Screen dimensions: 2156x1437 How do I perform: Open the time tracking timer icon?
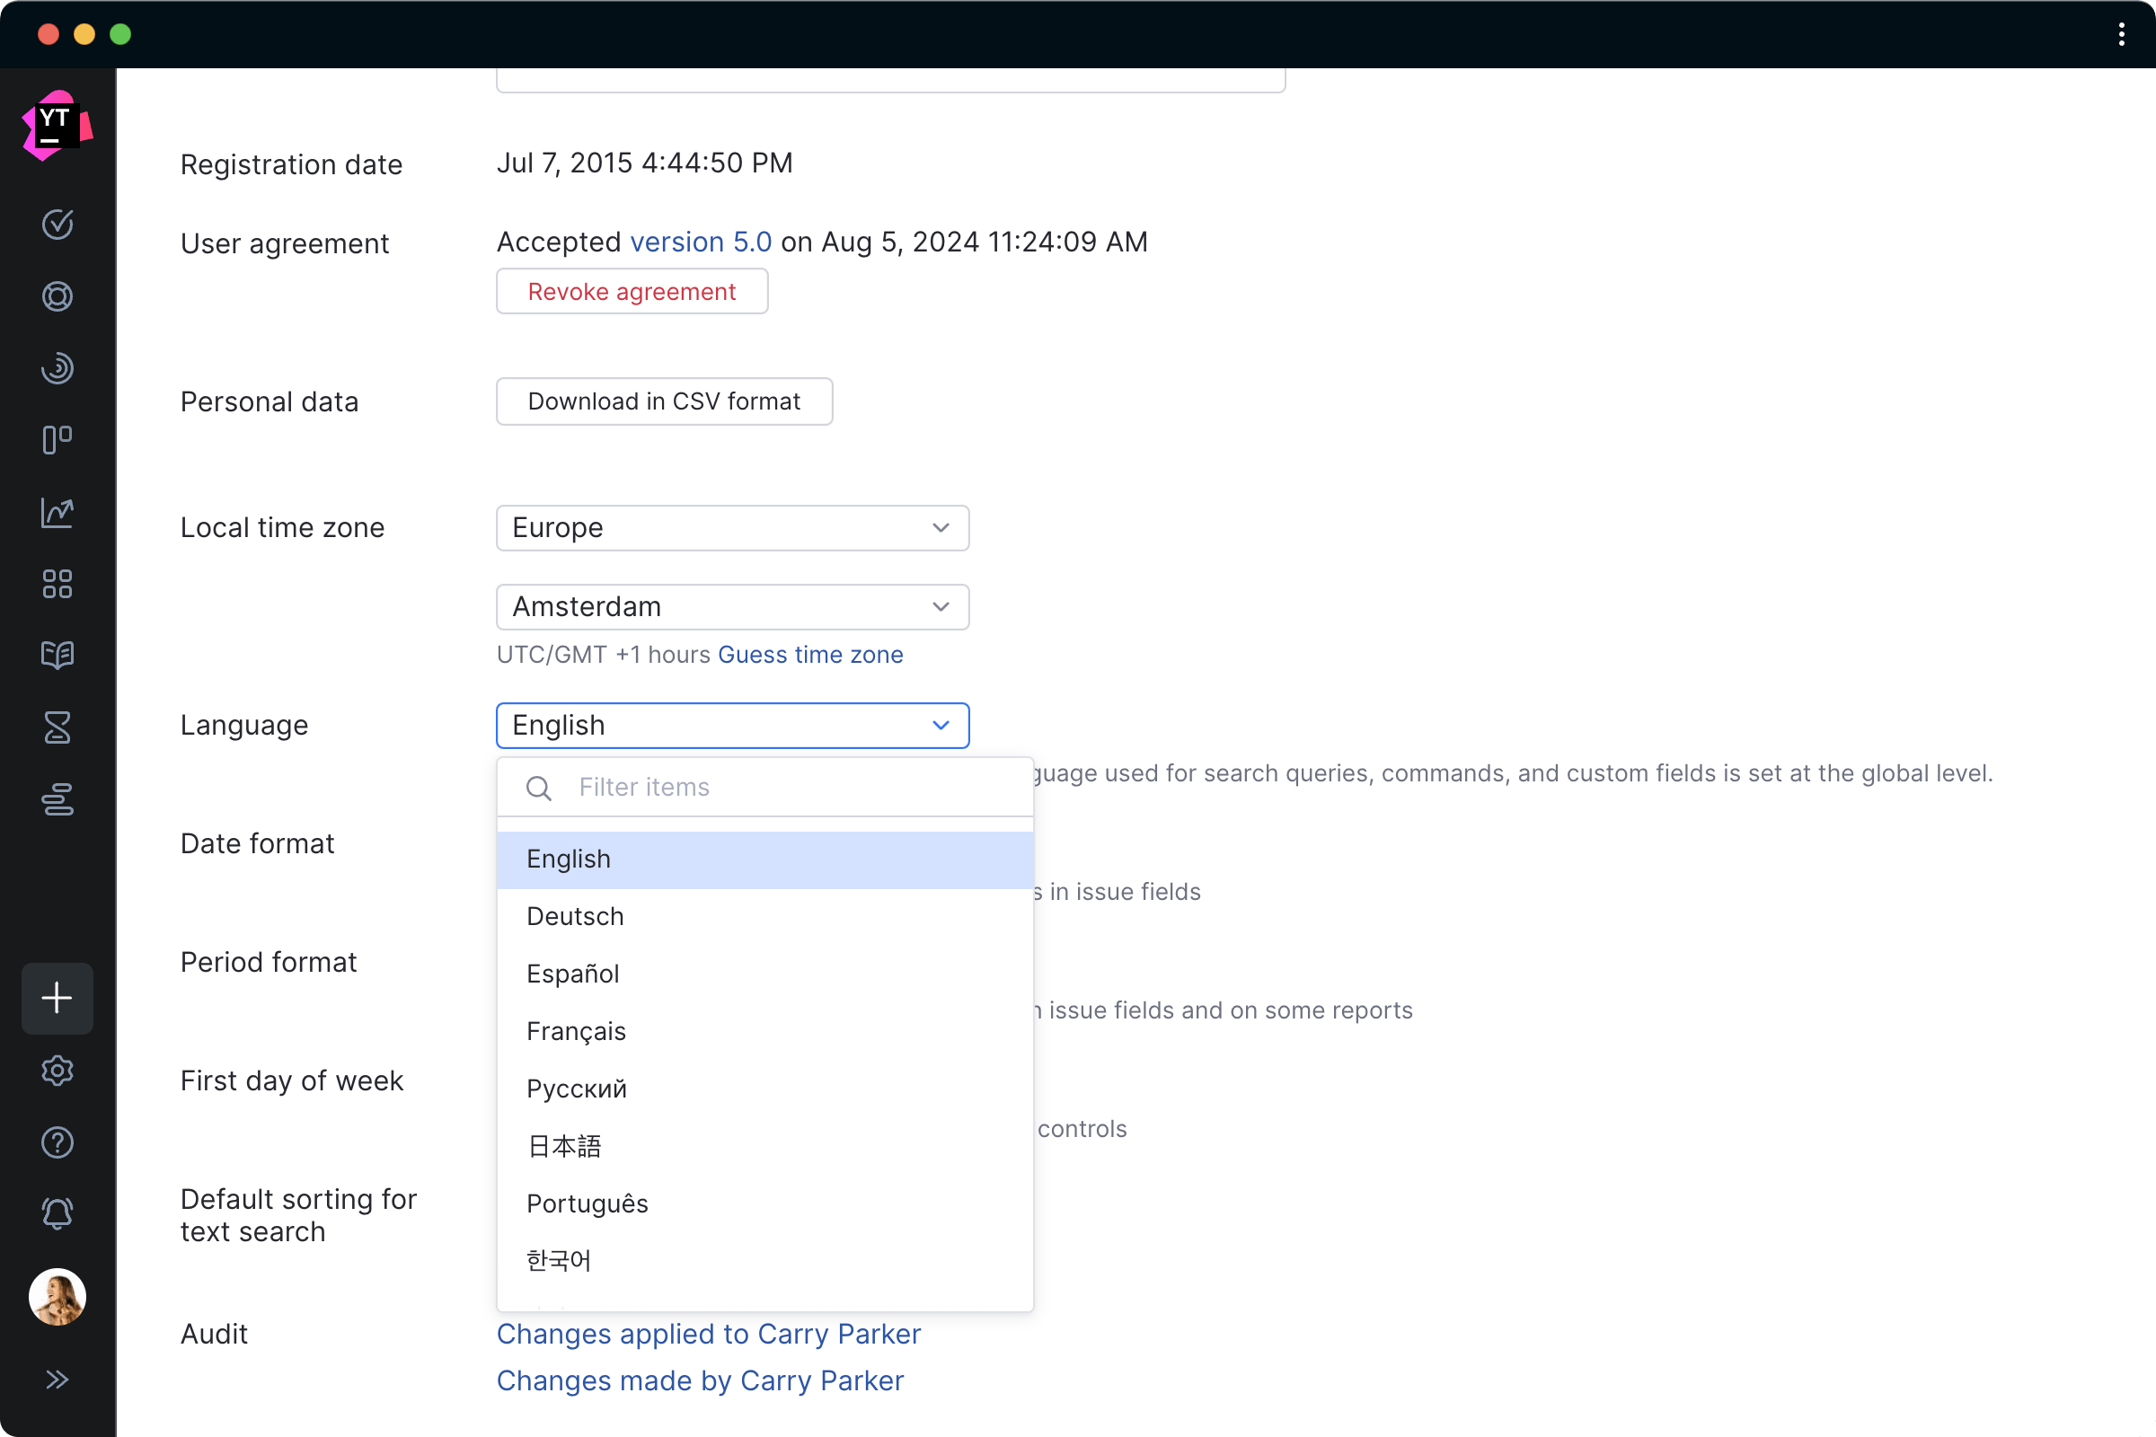pos(57,368)
